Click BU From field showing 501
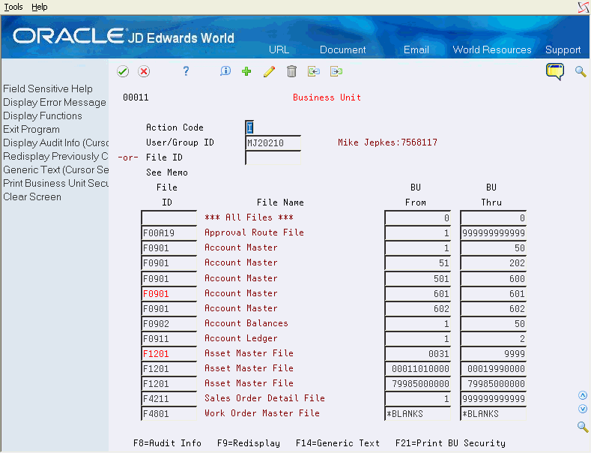Viewport: 591px width, 453px height. [x=418, y=278]
